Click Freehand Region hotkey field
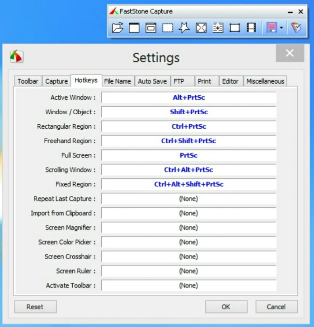Image resolution: width=314 pixels, height=327 pixels. [x=189, y=141]
